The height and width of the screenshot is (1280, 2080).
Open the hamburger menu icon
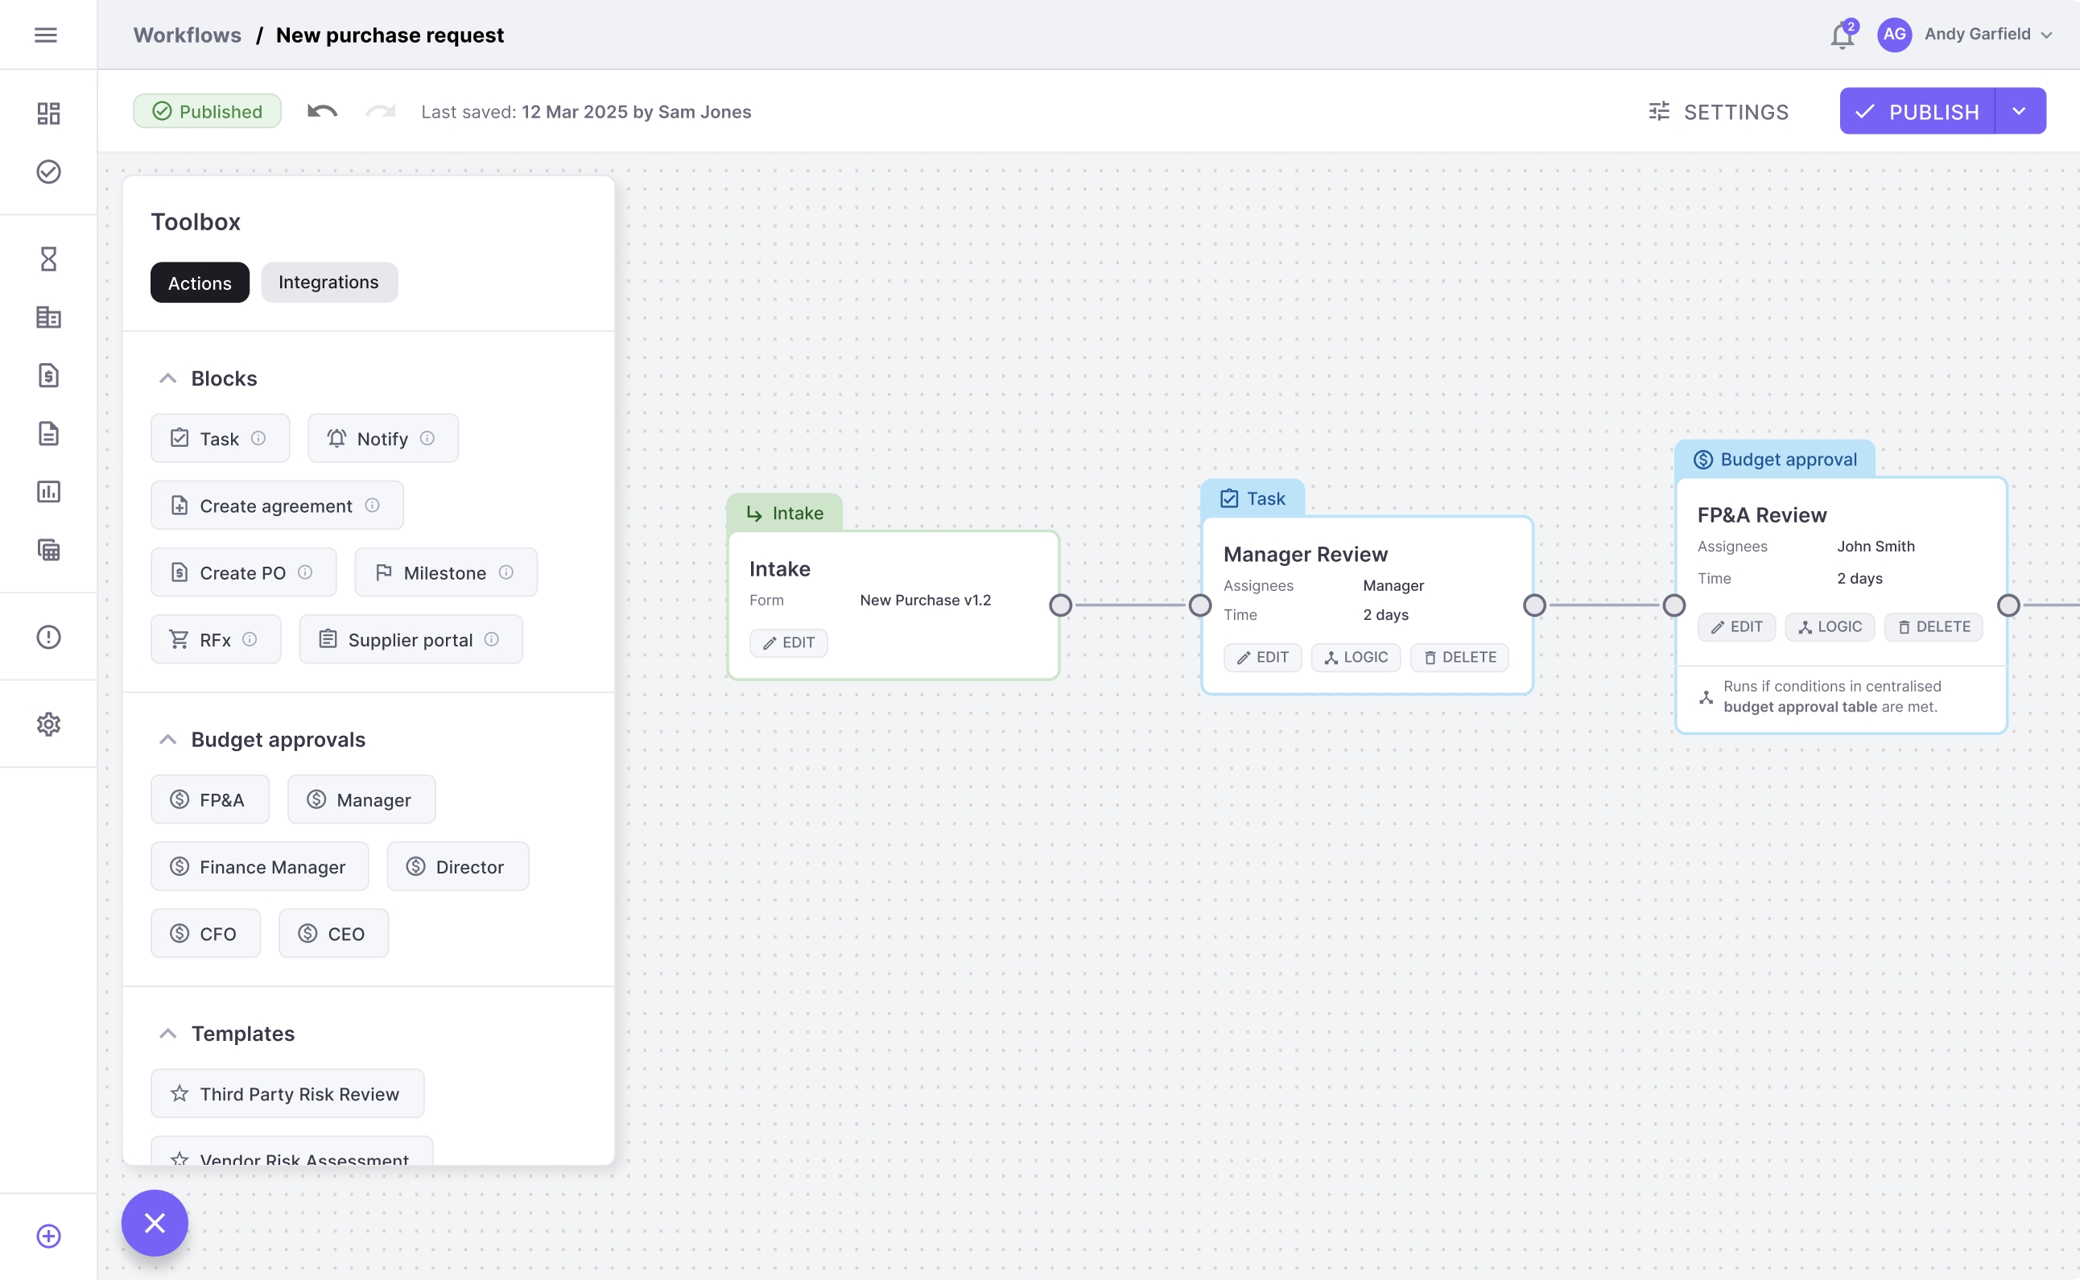46,35
